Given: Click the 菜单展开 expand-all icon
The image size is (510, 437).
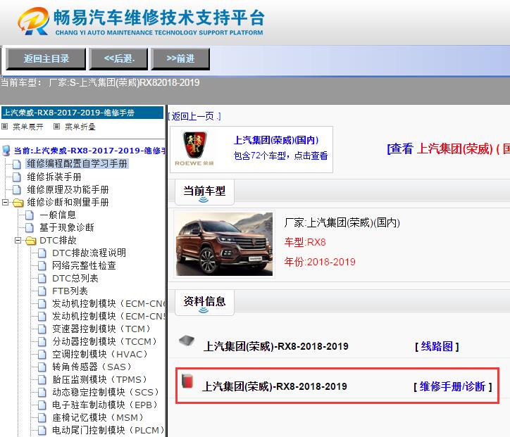Looking at the screenshot, I should click(4, 127).
